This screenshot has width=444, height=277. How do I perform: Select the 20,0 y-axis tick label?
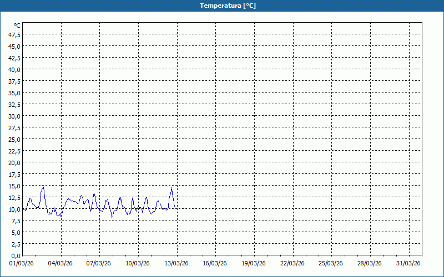pyautogui.click(x=14, y=162)
